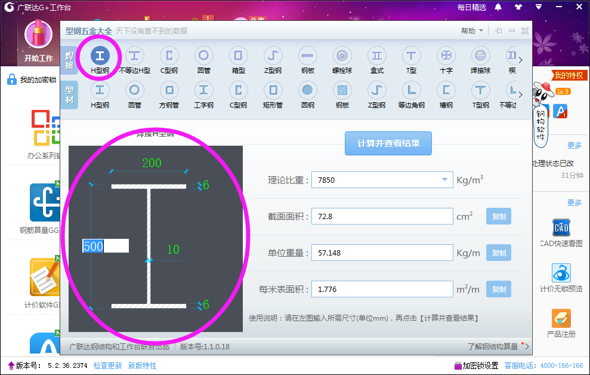This screenshot has width=590, height=375.
Task: Pick the welded 箱型 section icon
Action: [x=238, y=56]
